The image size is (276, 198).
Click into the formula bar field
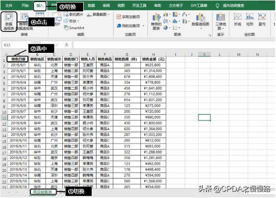[174, 45]
